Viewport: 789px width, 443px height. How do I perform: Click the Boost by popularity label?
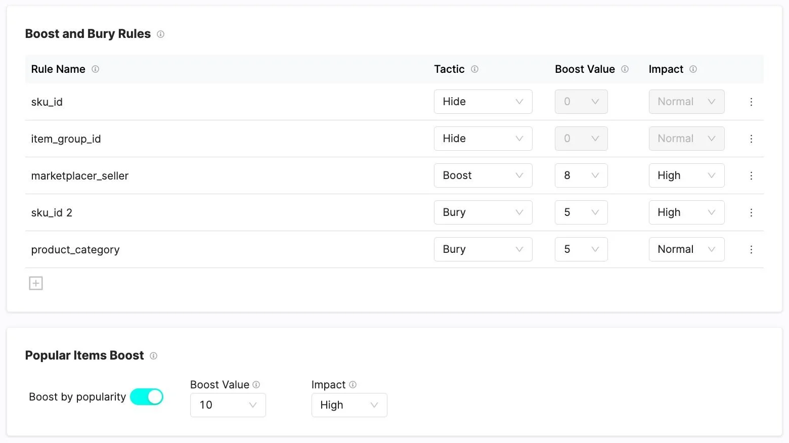(77, 397)
